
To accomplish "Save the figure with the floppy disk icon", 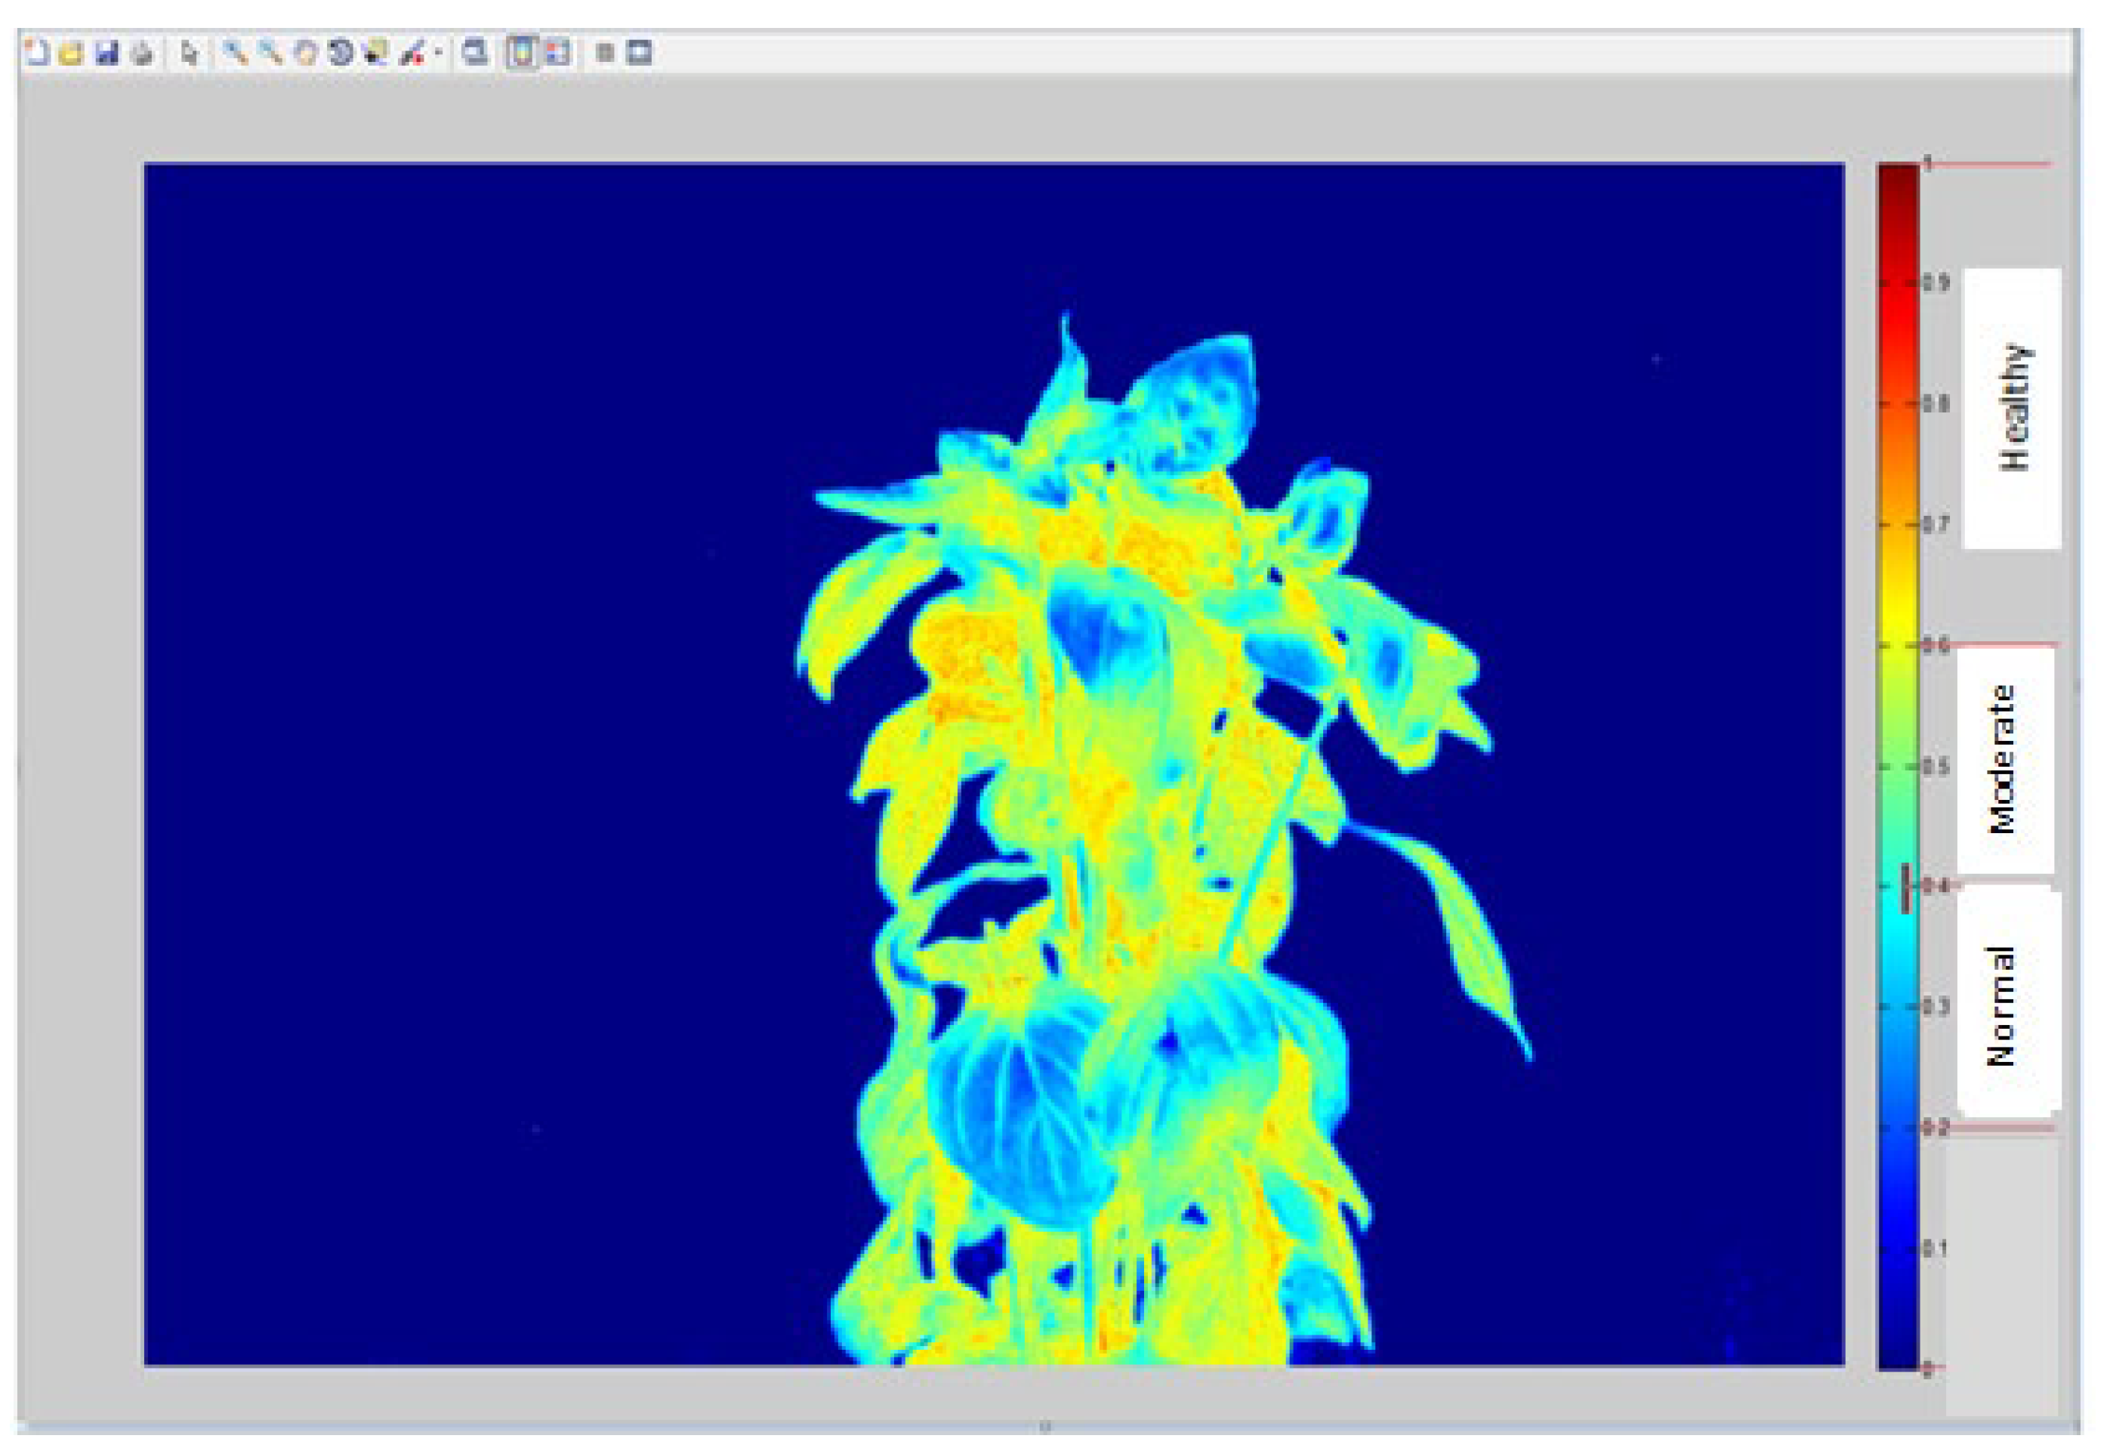I will pyautogui.click(x=107, y=53).
